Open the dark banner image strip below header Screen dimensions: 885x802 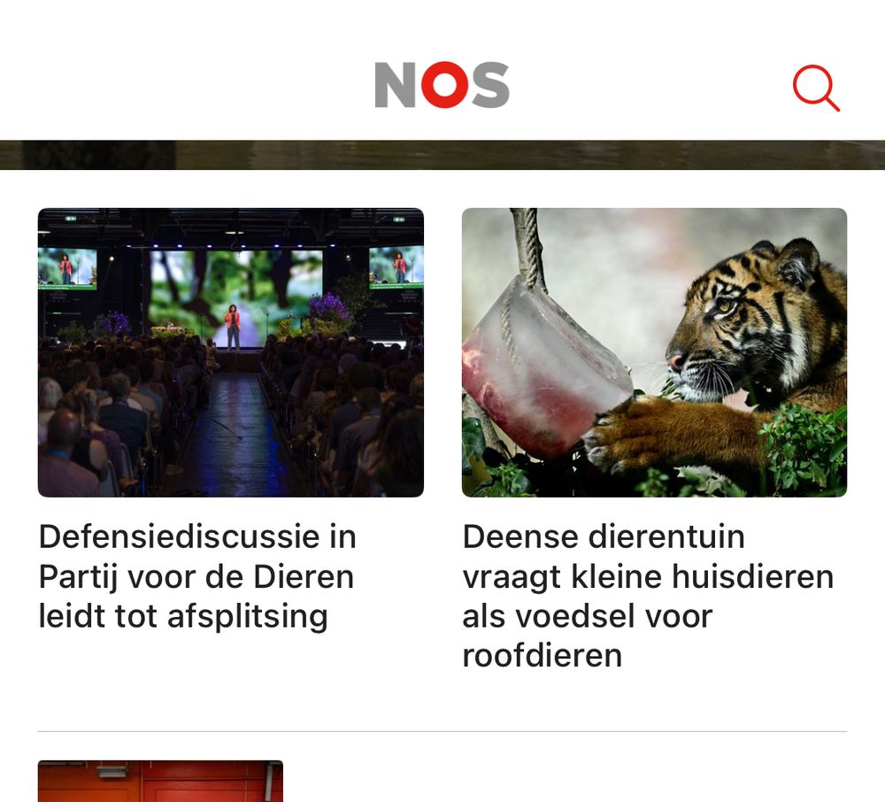[x=442, y=155]
